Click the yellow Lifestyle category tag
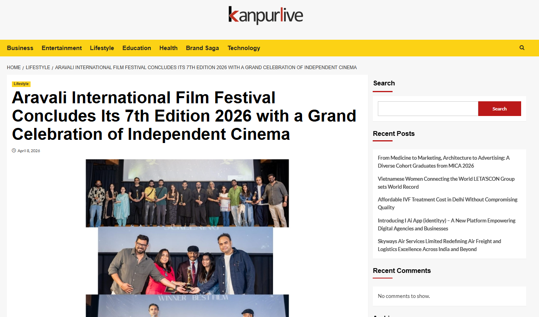The height and width of the screenshot is (317, 539). [x=21, y=84]
